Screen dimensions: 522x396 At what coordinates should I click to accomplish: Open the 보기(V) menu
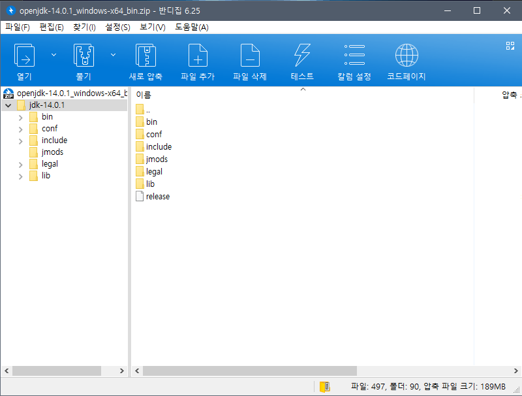coord(153,27)
